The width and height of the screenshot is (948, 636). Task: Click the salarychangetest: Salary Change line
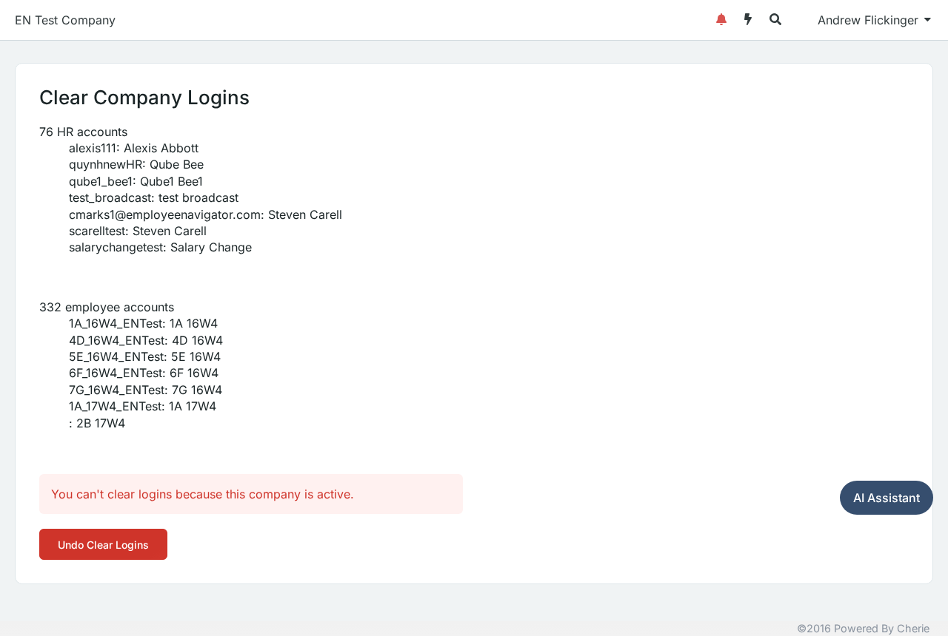tap(160, 247)
